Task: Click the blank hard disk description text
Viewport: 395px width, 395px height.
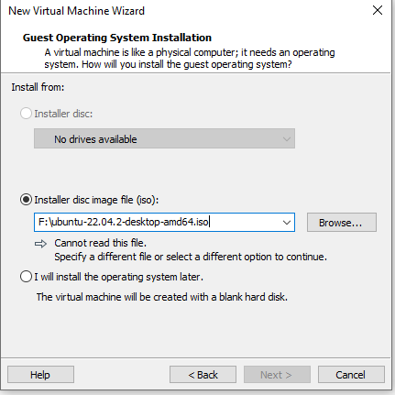Action: 162,297
